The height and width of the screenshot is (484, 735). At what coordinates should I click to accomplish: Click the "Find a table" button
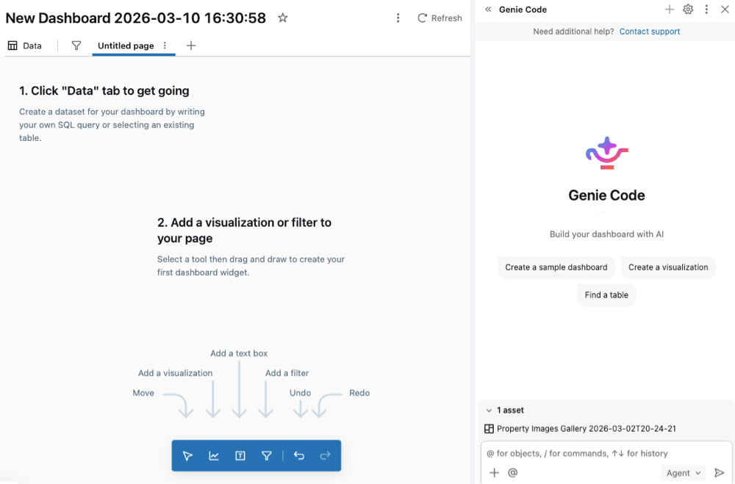[606, 295]
